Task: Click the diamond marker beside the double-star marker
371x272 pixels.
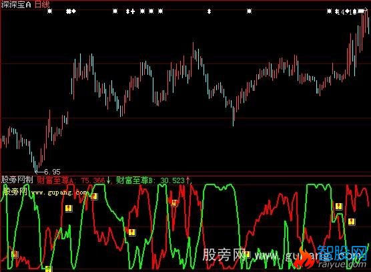Action: click(74, 11)
